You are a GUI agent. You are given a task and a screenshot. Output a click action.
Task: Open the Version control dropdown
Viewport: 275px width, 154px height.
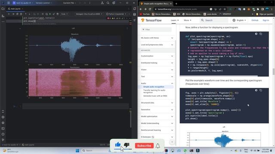pyautogui.click(x=44, y=3)
